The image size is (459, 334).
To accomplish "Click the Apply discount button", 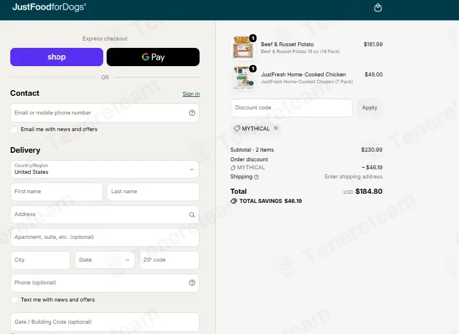I will (x=369, y=108).
